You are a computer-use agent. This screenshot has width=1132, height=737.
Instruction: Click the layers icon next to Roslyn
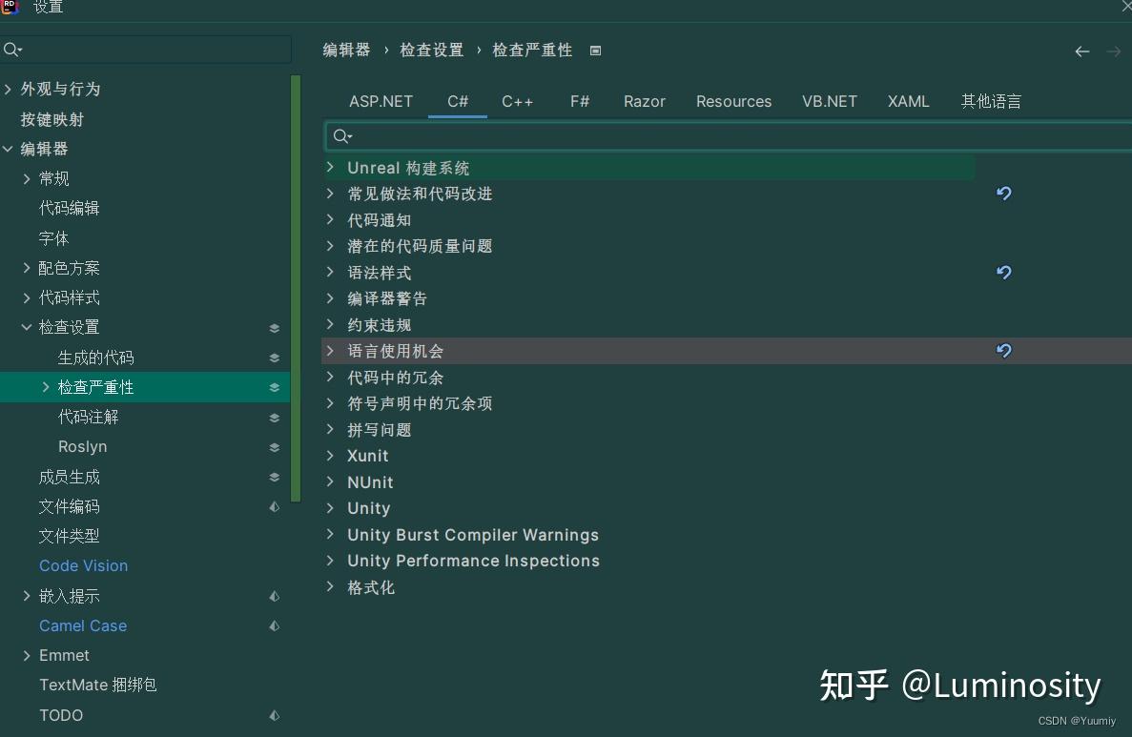coord(274,446)
